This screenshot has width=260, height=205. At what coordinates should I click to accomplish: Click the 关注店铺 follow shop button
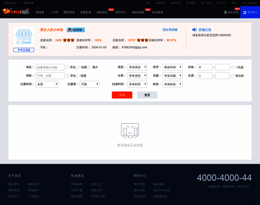pos(24,50)
